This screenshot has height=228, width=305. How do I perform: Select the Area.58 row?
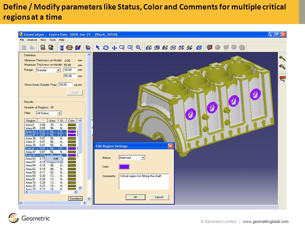click(51, 172)
